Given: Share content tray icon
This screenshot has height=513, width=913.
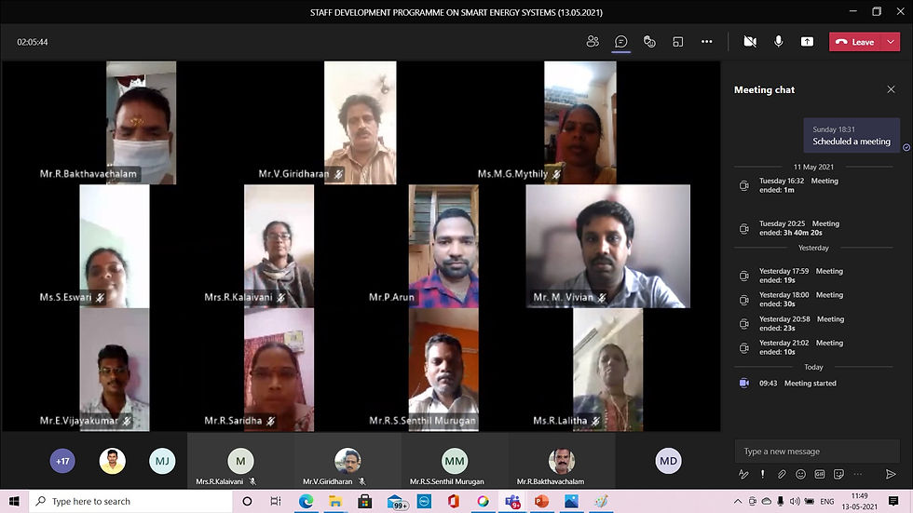Looking at the screenshot, I should pyautogui.click(x=807, y=41).
